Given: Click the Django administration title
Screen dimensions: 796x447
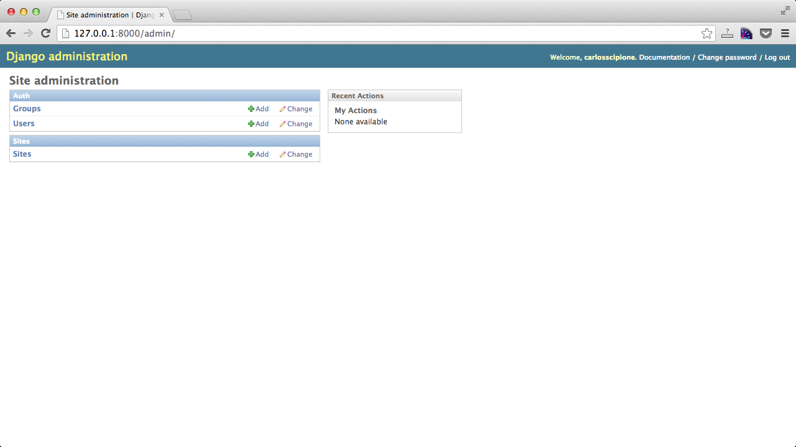Looking at the screenshot, I should pyautogui.click(x=67, y=57).
